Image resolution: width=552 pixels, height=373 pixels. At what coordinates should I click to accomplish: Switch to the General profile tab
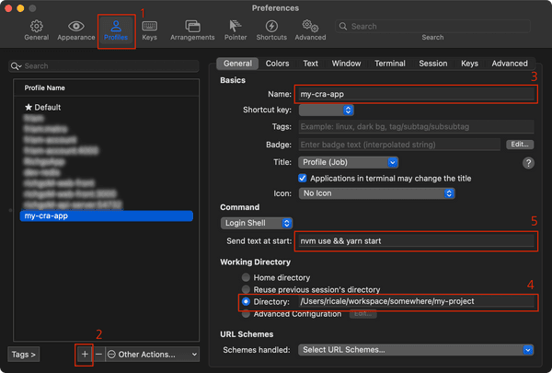pos(237,64)
